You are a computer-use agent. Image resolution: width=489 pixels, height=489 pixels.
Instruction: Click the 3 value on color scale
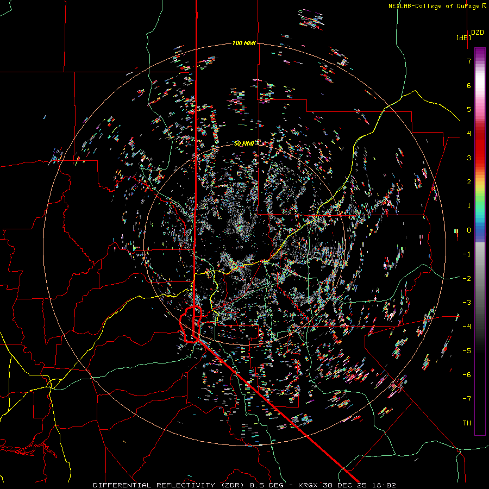469,158
